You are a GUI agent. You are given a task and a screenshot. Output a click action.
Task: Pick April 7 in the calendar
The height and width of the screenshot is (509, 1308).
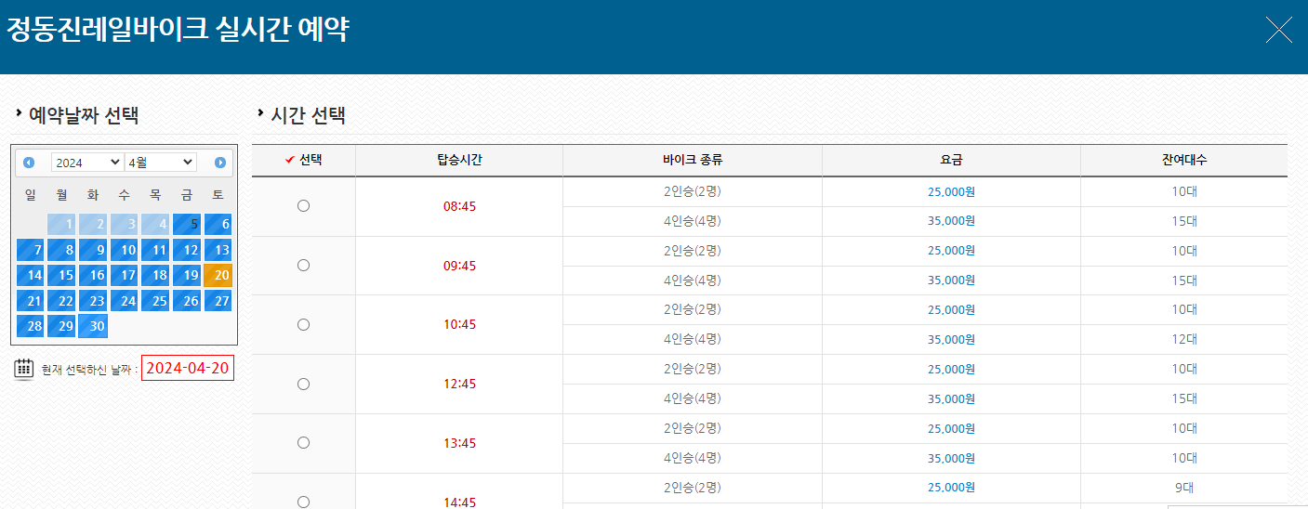31,250
